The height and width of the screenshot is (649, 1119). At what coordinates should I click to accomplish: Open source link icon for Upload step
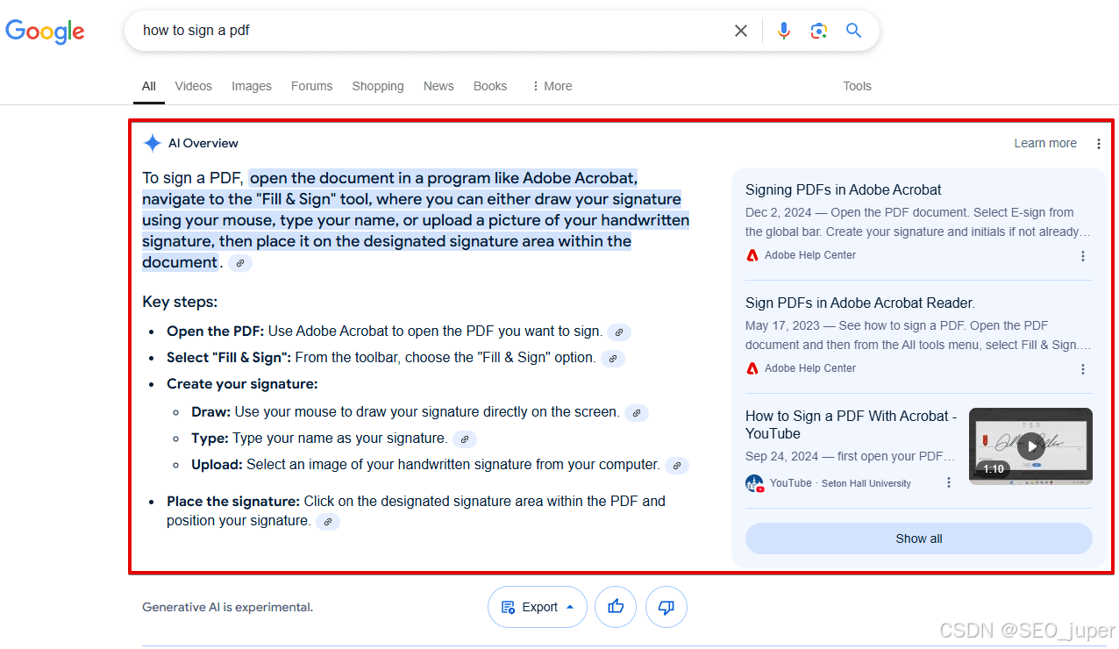(677, 466)
